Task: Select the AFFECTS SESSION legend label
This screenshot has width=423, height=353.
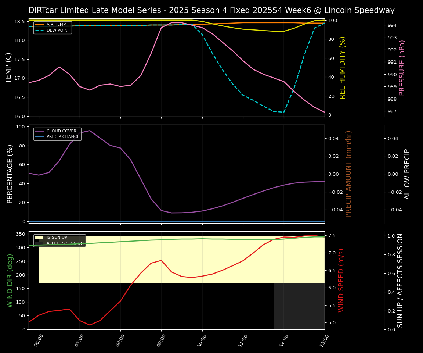Action: click(65, 243)
